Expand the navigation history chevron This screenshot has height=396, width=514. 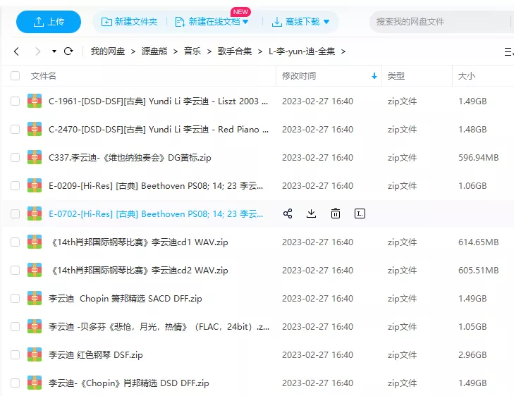tap(53, 51)
